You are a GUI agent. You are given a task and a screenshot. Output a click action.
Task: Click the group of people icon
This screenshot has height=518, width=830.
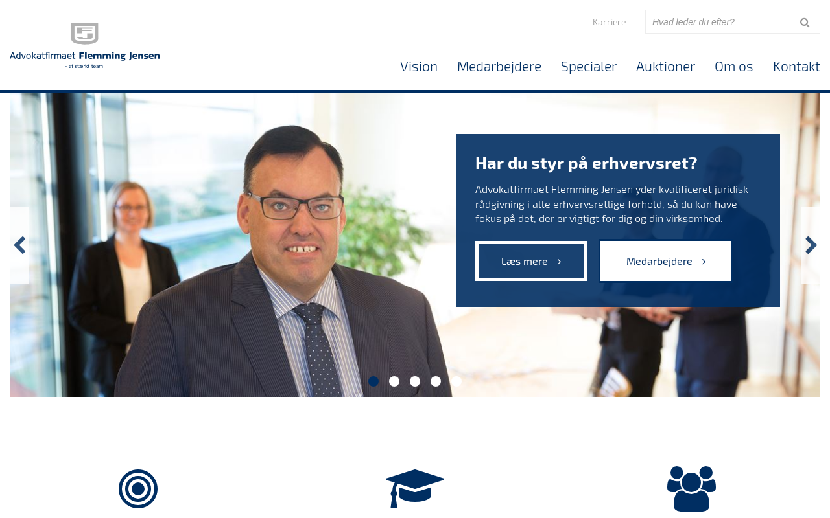[x=691, y=489]
